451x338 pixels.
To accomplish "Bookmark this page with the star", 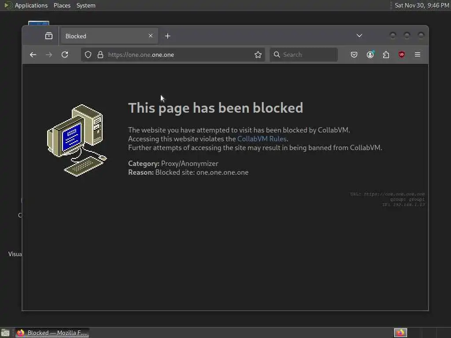I will [x=258, y=55].
